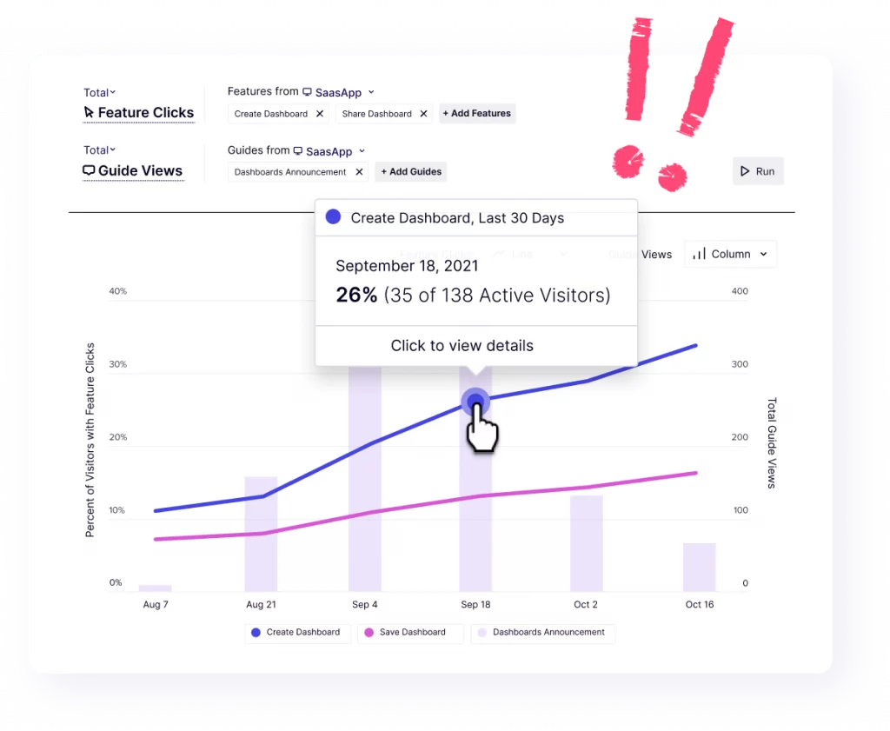Open the Column chart type dropdown
890x731 pixels.
click(x=730, y=255)
